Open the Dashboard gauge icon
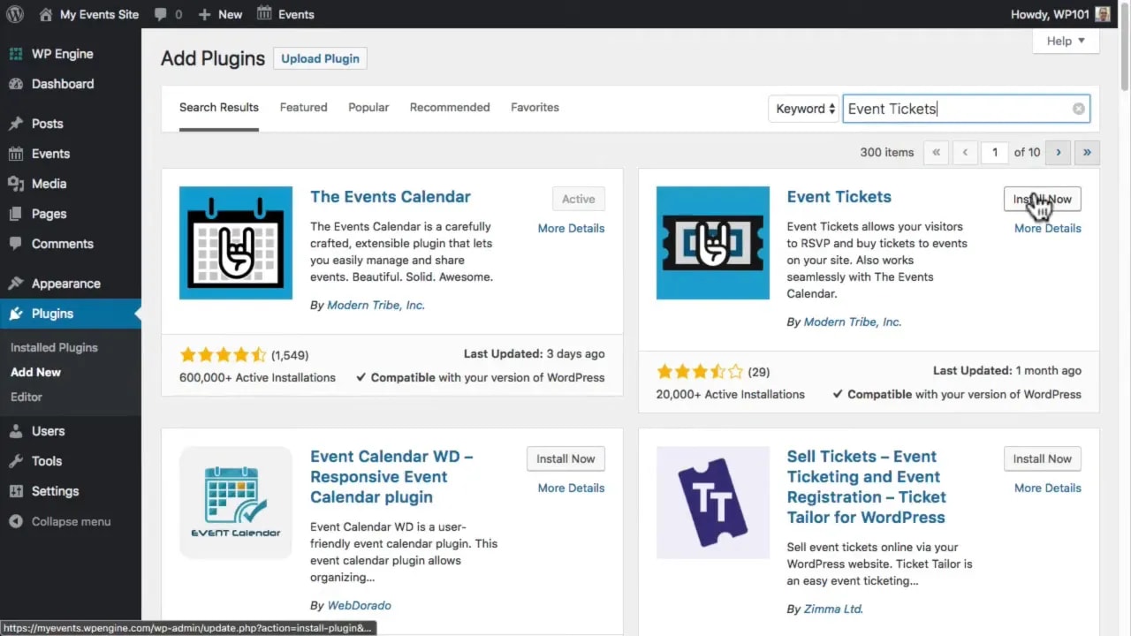This screenshot has height=636, width=1131. [16, 84]
